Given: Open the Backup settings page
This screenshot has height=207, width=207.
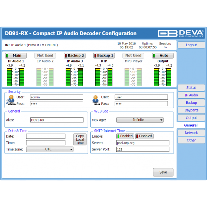Looking at the screenshot, I should pyautogui.click(x=191, y=102).
